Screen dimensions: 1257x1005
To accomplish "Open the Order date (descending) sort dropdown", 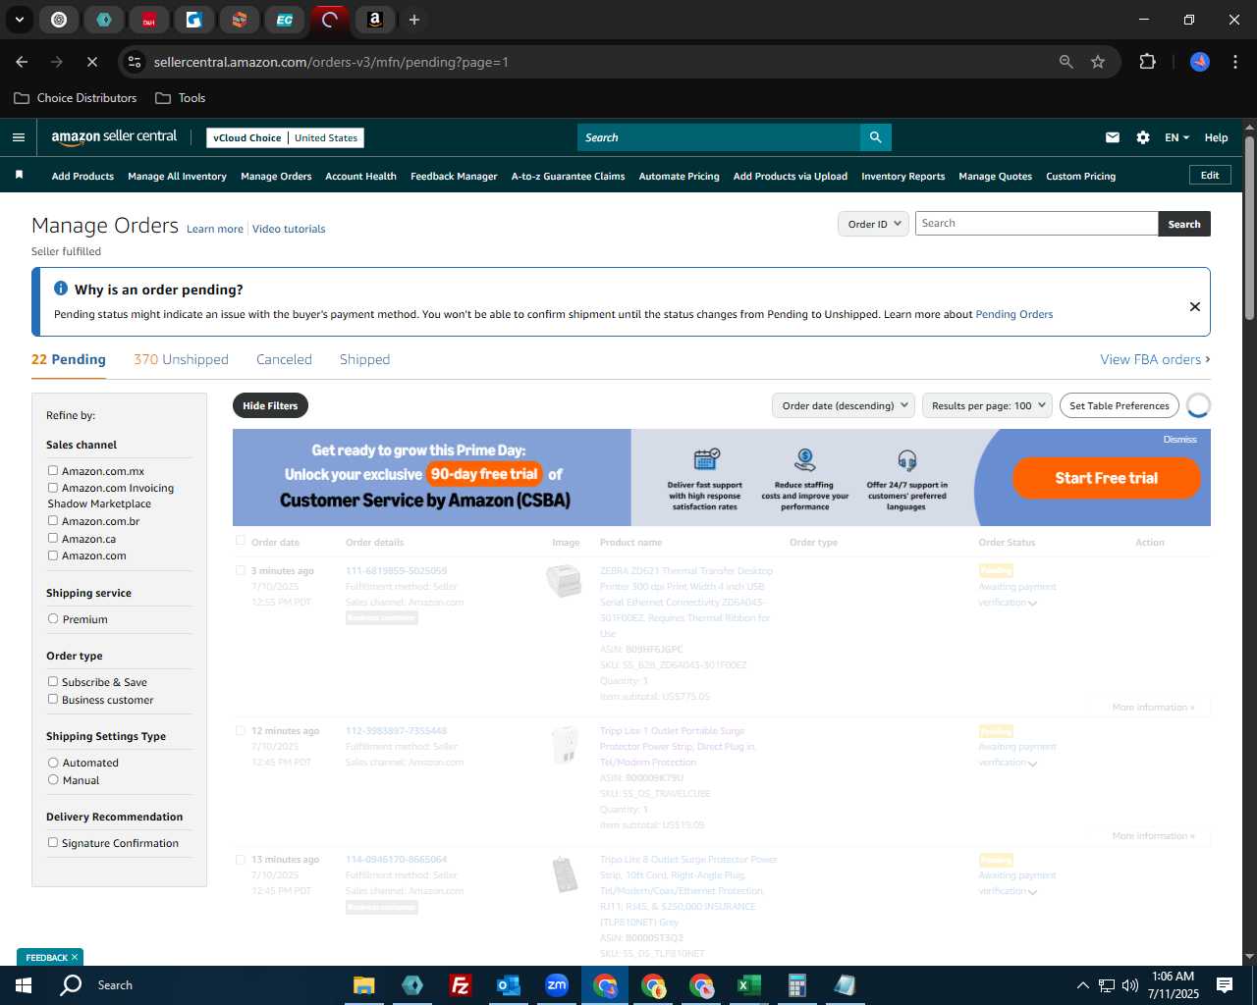I will [843, 405].
